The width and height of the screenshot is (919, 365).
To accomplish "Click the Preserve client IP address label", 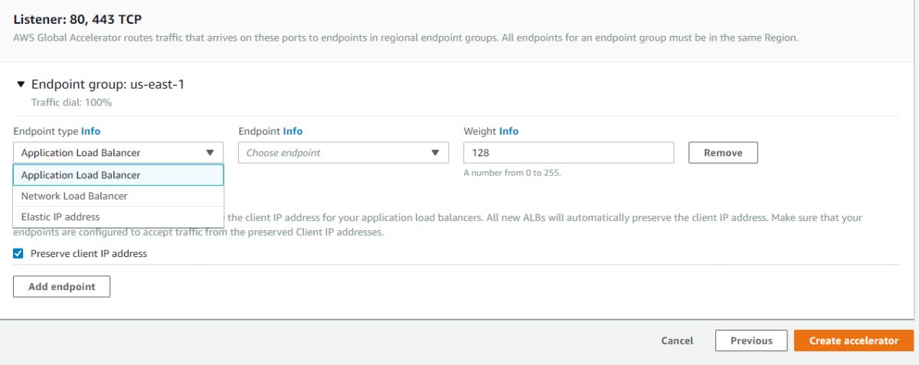I will [x=89, y=253].
